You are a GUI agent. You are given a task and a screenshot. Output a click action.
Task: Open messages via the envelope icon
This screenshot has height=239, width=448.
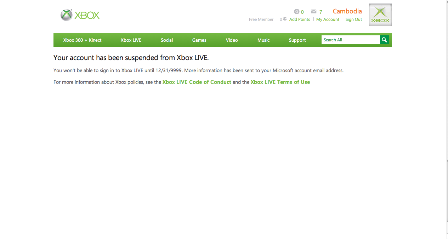coord(313,12)
